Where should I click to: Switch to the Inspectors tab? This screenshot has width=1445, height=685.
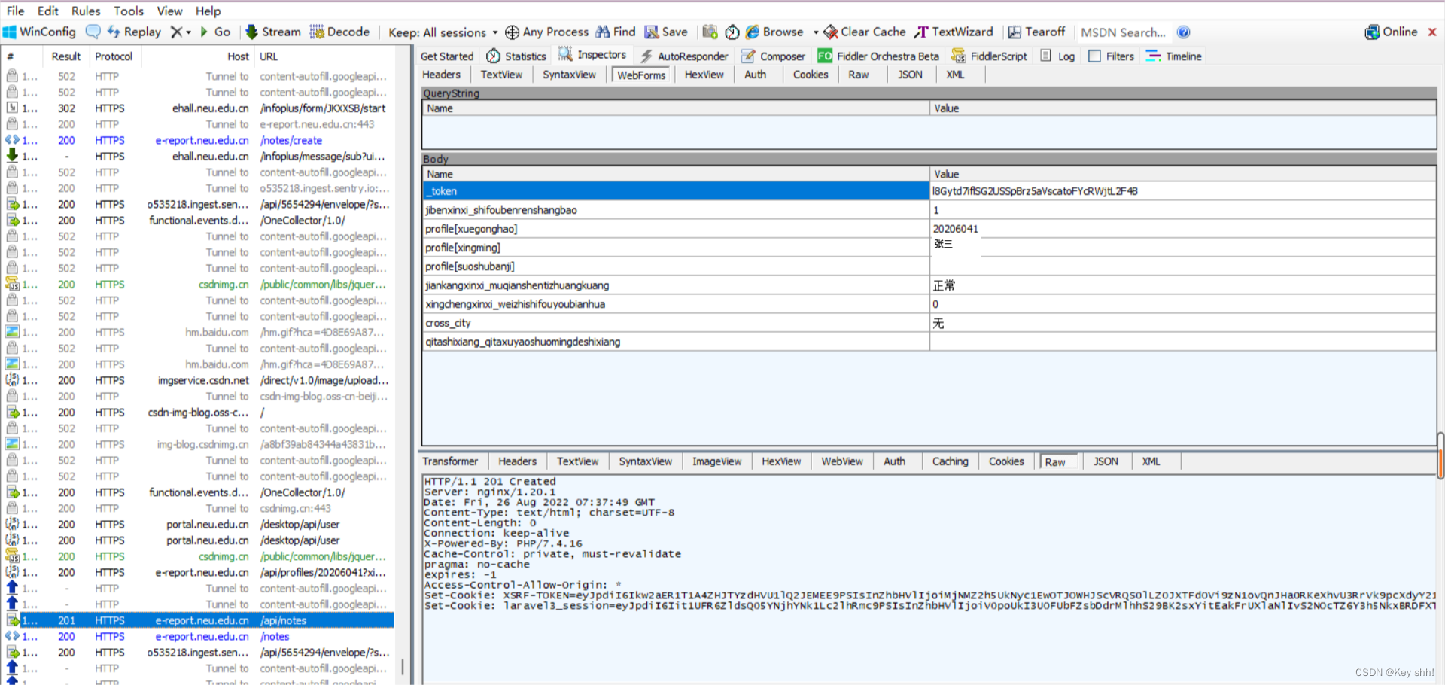tap(592, 55)
